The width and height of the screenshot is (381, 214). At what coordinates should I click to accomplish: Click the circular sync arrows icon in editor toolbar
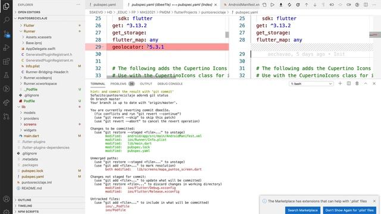[x=289, y=5]
